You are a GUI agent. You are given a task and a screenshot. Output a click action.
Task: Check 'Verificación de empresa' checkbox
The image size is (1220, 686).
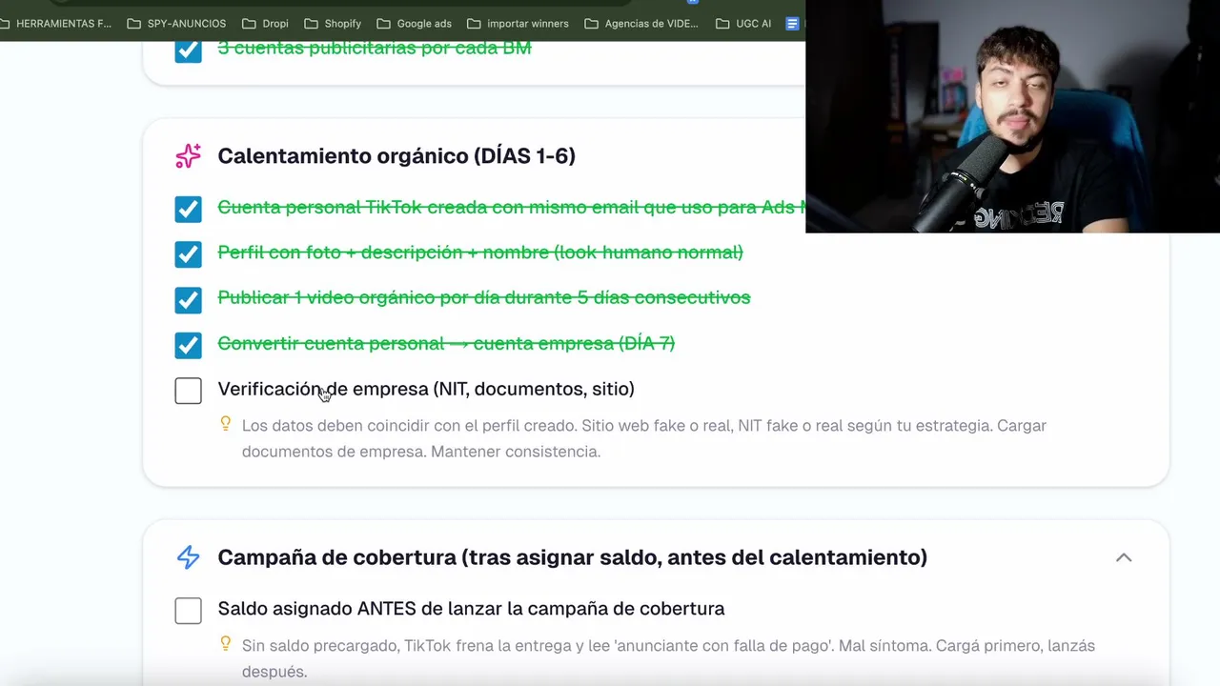point(188,391)
